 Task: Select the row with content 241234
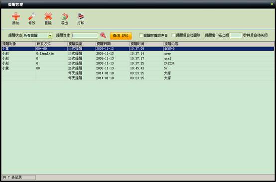point(138,63)
